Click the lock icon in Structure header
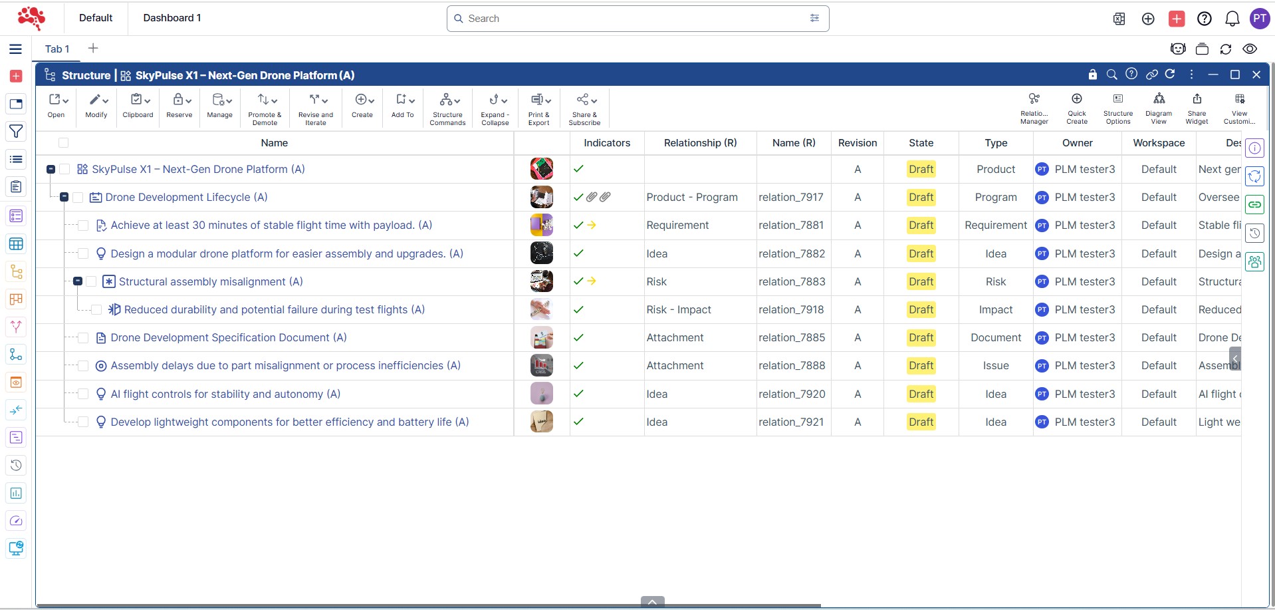Viewport: 1275px width, 610px height. coord(1092,75)
